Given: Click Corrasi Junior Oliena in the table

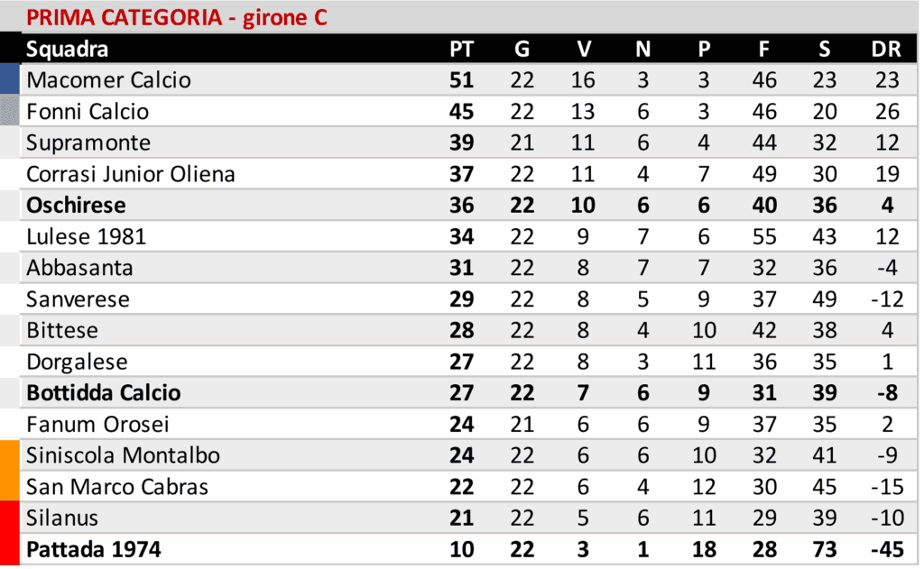Looking at the screenshot, I should click(131, 174).
